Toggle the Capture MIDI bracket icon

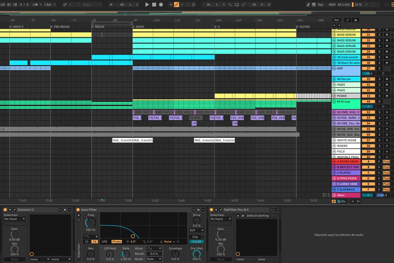tap(188, 5)
